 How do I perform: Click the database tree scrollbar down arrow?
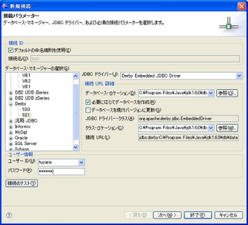pyautogui.click(x=76, y=147)
